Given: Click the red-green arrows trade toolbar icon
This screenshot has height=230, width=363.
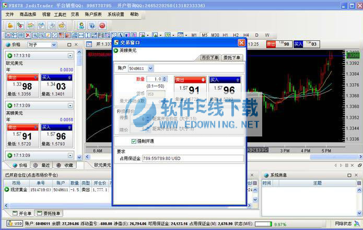Looking at the screenshot, I should point(20,26).
